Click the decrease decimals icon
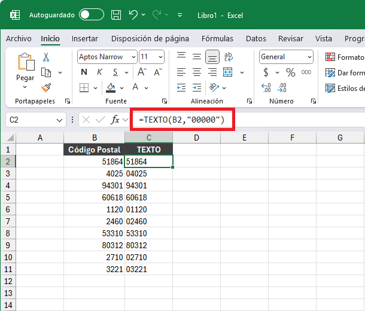The width and height of the screenshot is (365, 311). 282,88
